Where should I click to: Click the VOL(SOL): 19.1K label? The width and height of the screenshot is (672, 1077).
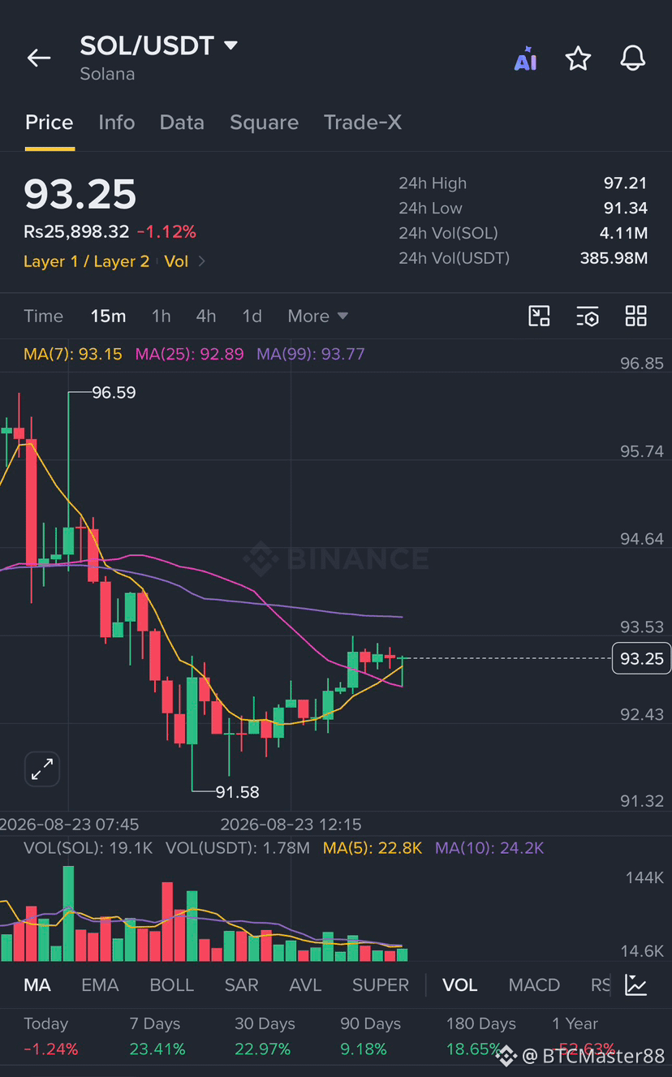click(x=88, y=848)
